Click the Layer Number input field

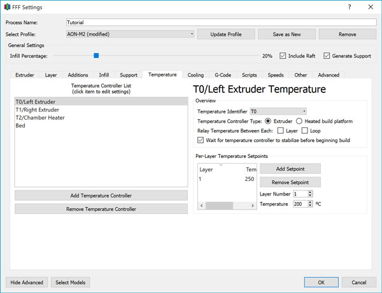click(301, 194)
